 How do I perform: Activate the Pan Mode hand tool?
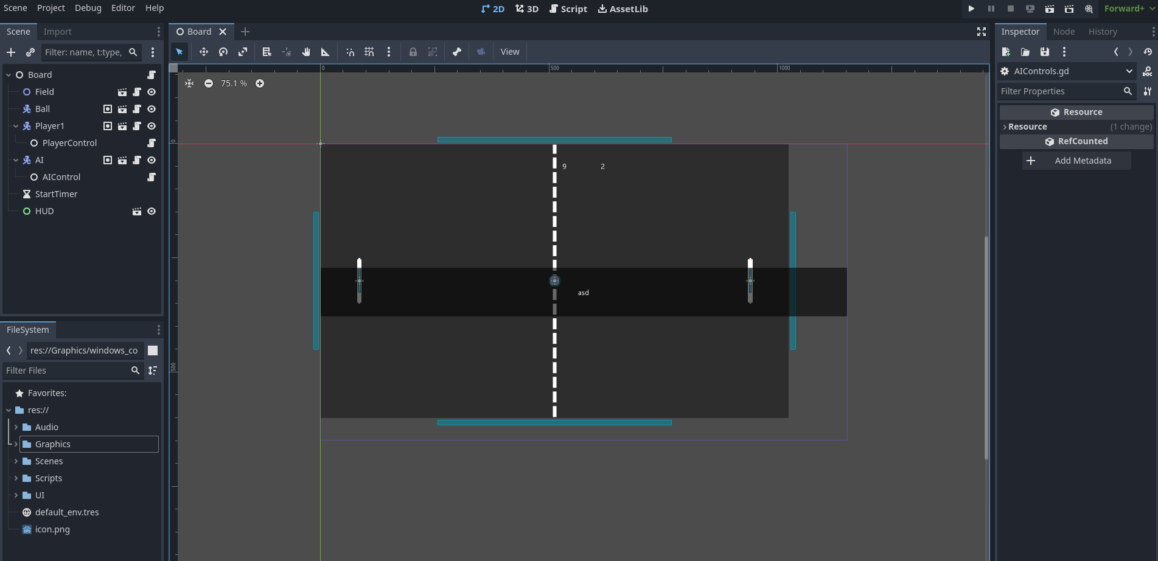click(306, 52)
